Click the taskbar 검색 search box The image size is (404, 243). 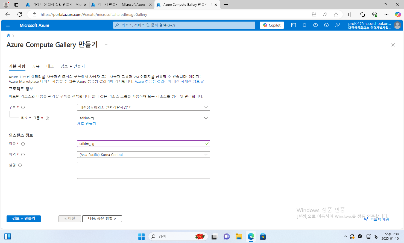click(x=178, y=236)
